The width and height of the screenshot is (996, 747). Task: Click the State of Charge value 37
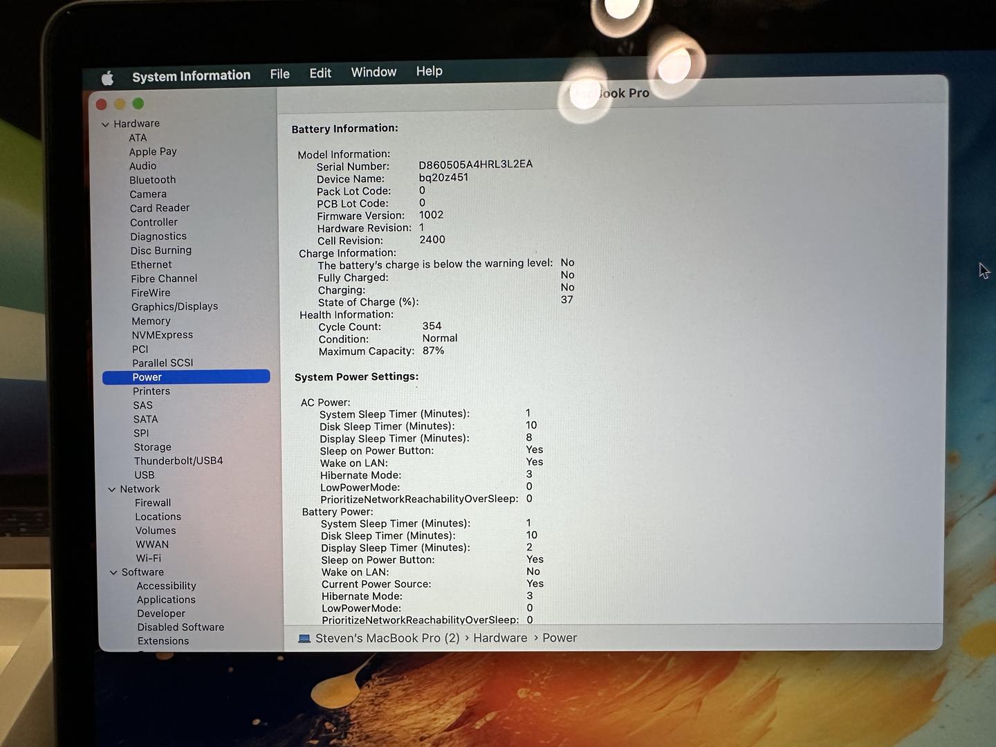point(567,299)
